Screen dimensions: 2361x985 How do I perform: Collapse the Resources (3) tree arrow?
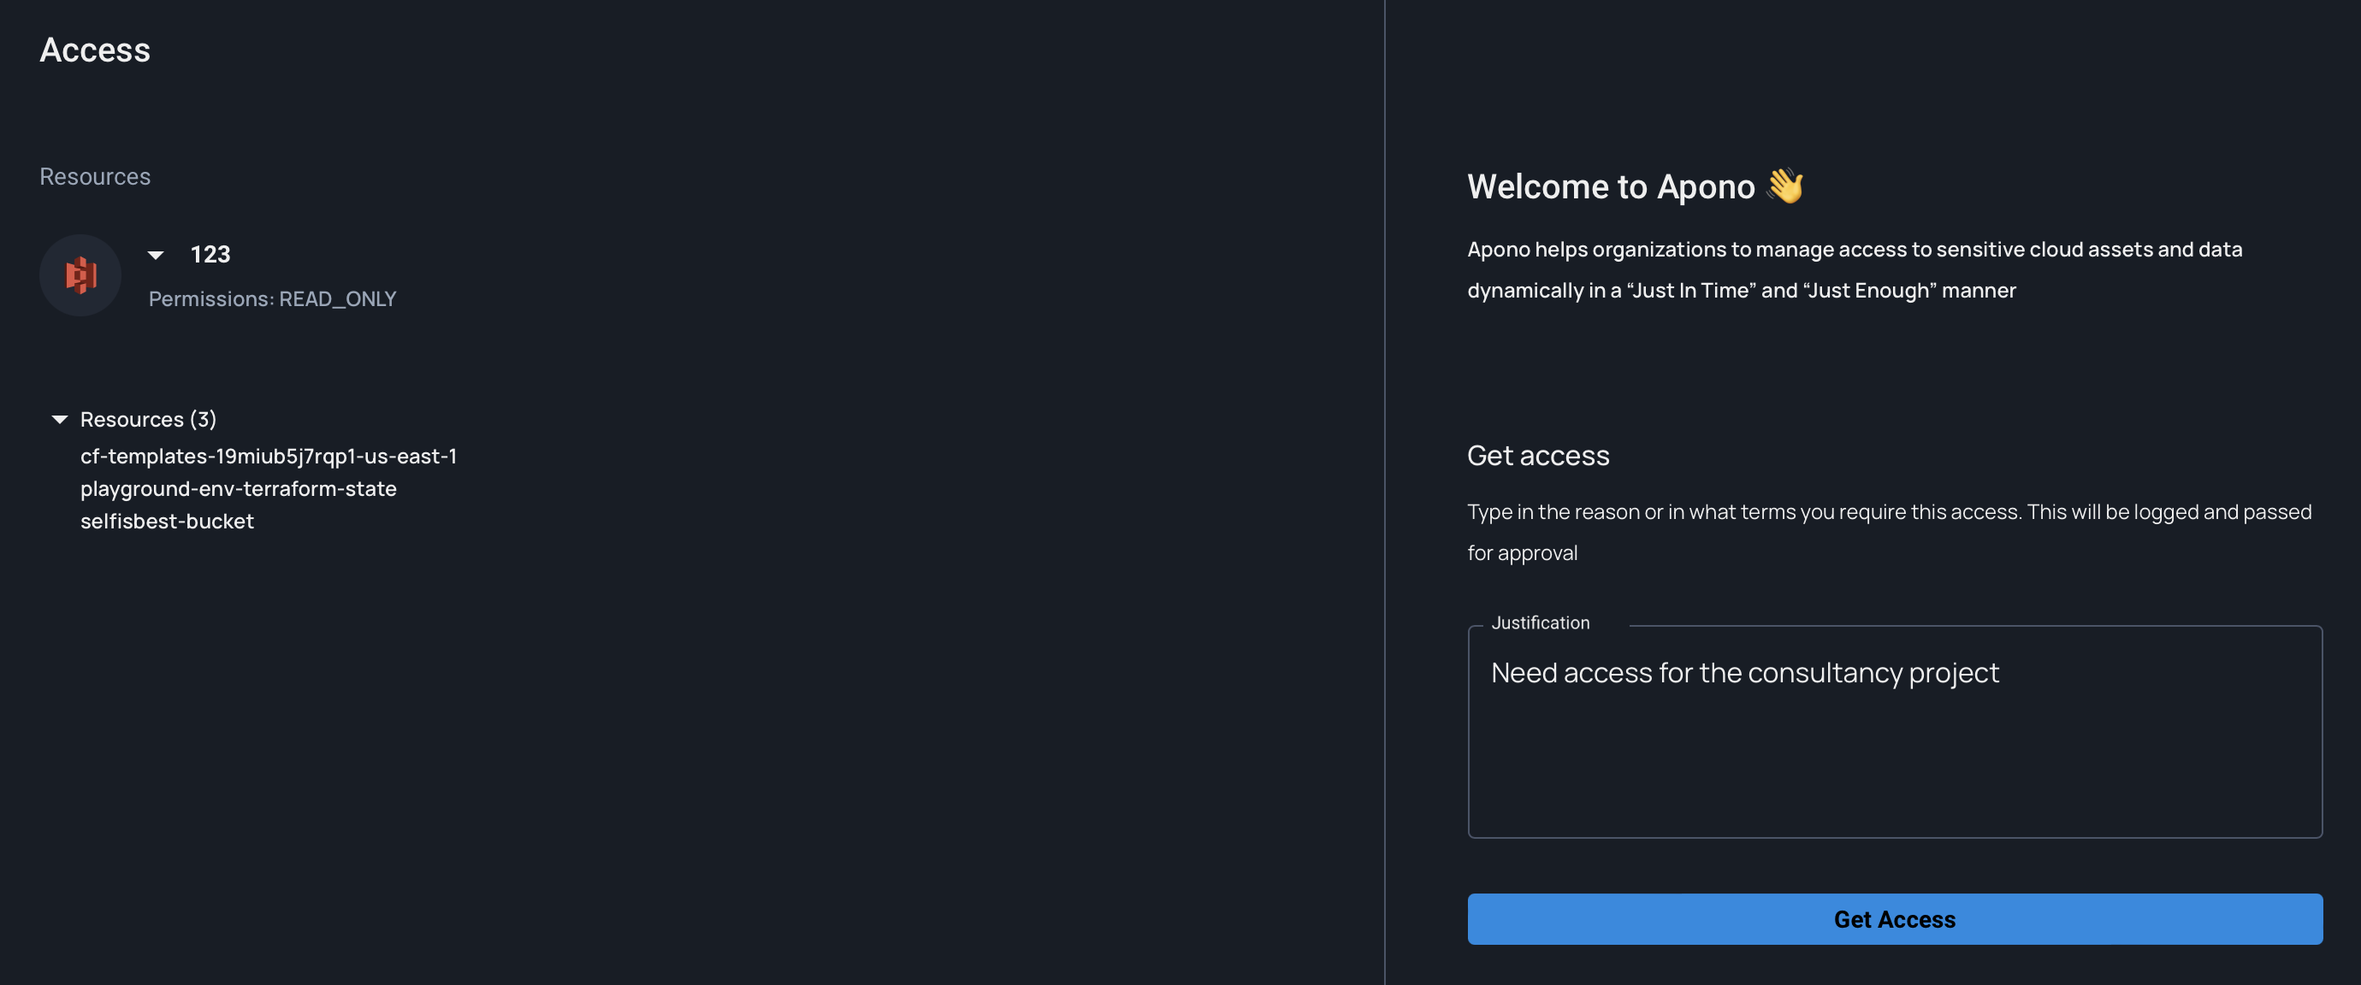pyautogui.click(x=60, y=420)
